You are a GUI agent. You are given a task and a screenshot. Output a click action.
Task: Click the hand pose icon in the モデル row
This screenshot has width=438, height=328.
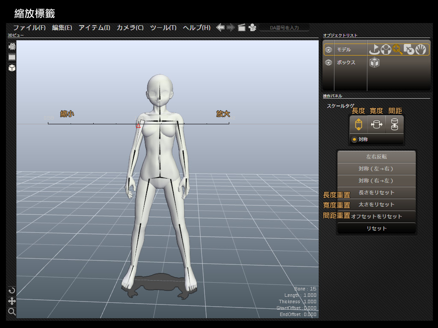coord(421,50)
